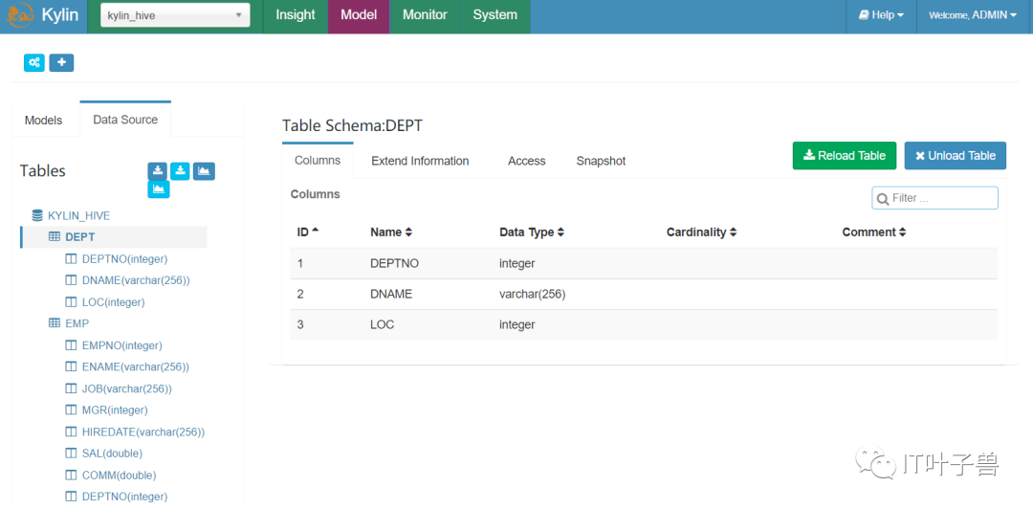1033x509 pixels.
Task: Select the Access tab
Action: point(526,161)
